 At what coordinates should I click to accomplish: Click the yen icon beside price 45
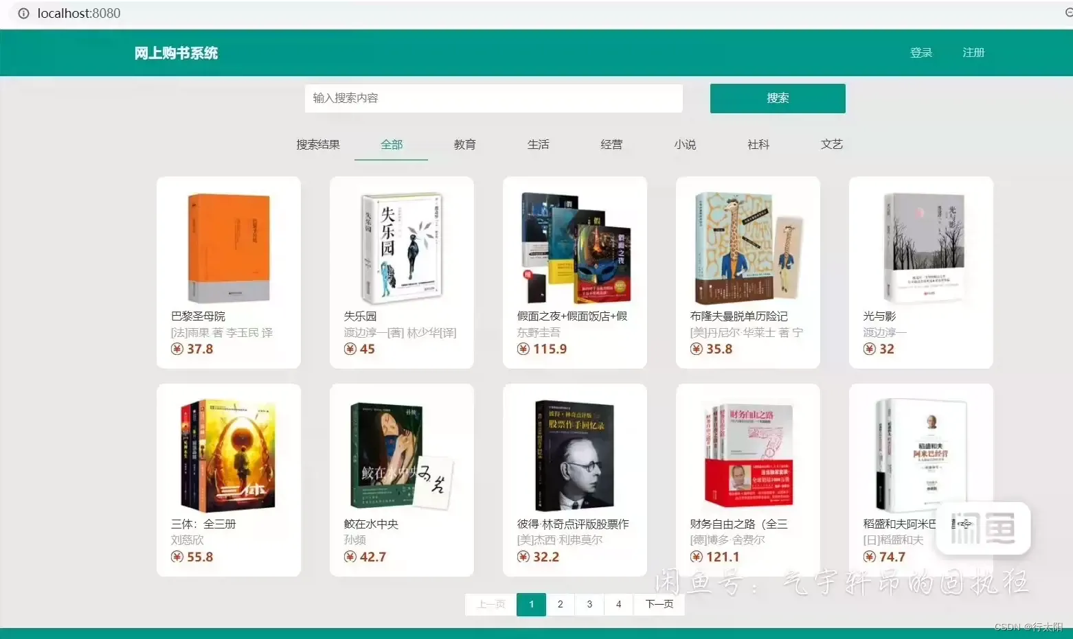pyautogui.click(x=350, y=349)
